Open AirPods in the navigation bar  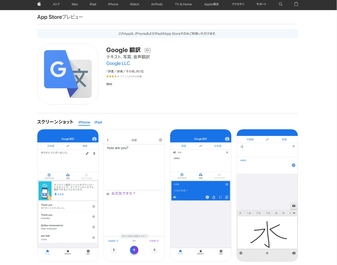(157, 4)
